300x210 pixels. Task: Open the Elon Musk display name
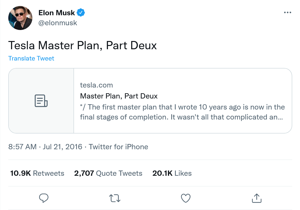[x=57, y=12]
